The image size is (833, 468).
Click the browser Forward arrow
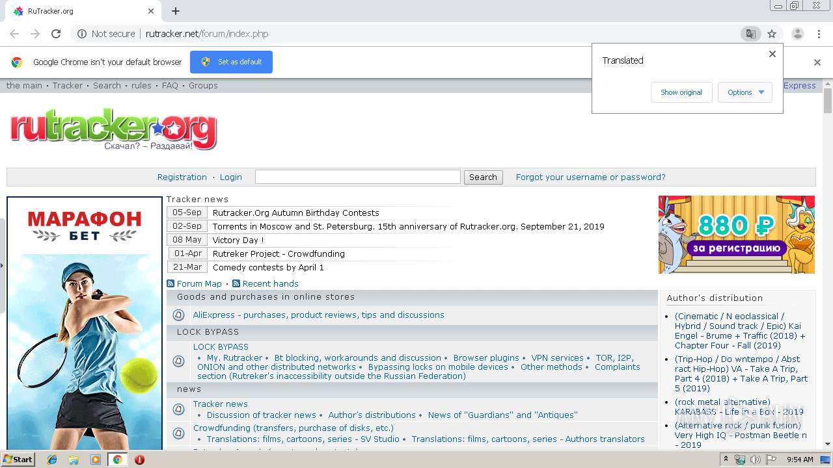tap(35, 34)
